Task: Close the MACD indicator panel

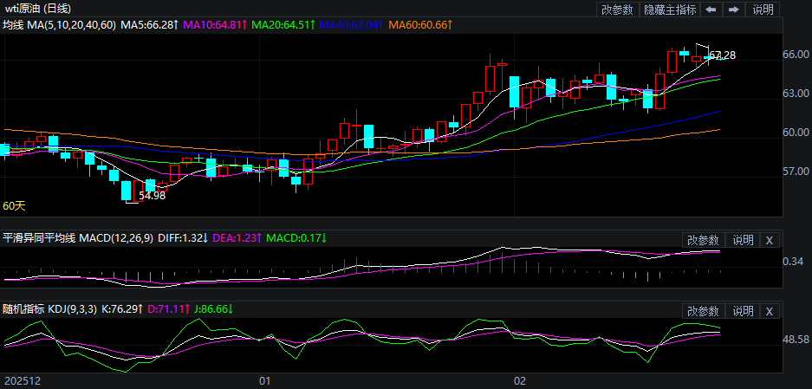Action: (x=770, y=240)
